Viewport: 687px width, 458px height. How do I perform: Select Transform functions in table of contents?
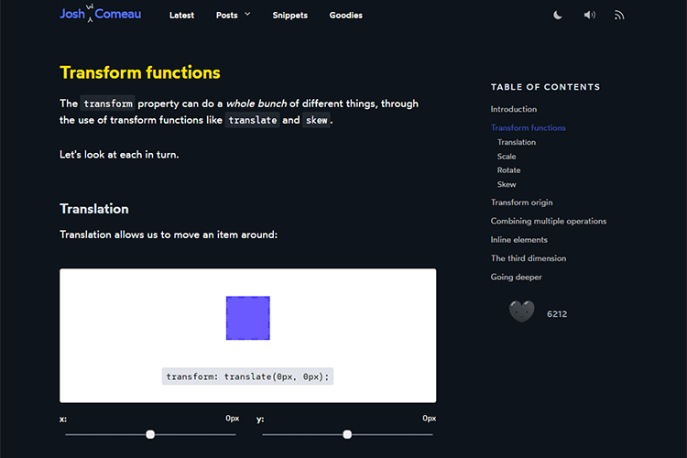(528, 128)
